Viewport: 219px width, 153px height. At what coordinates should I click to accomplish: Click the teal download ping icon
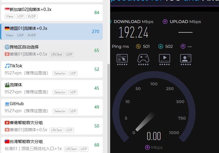[161, 46]
